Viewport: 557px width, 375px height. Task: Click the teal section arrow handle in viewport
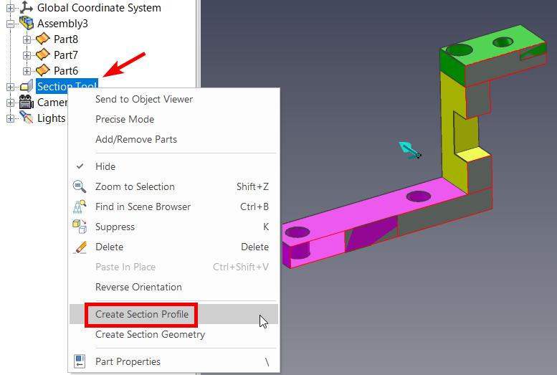pos(410,151)
